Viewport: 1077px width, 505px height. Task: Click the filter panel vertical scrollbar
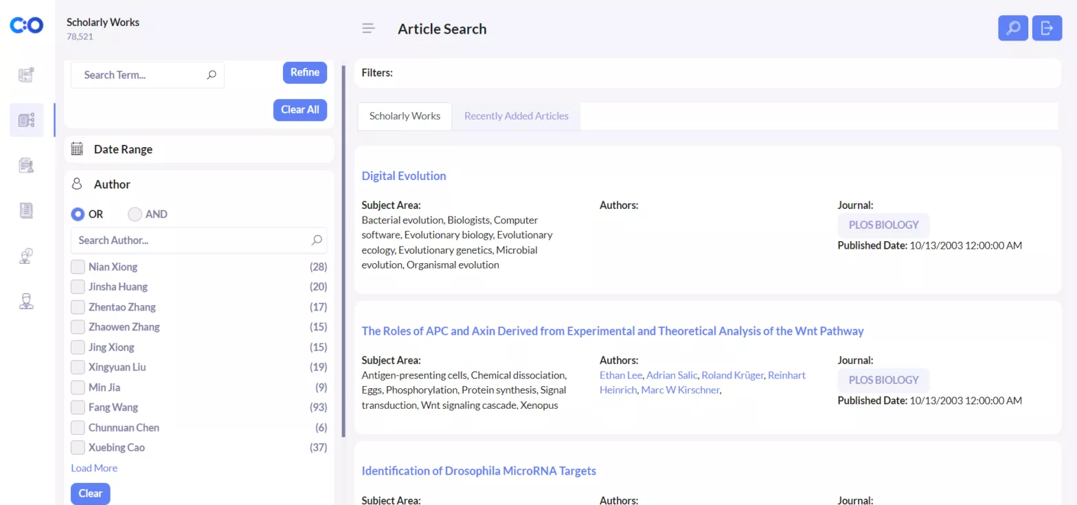pos(343,251)
